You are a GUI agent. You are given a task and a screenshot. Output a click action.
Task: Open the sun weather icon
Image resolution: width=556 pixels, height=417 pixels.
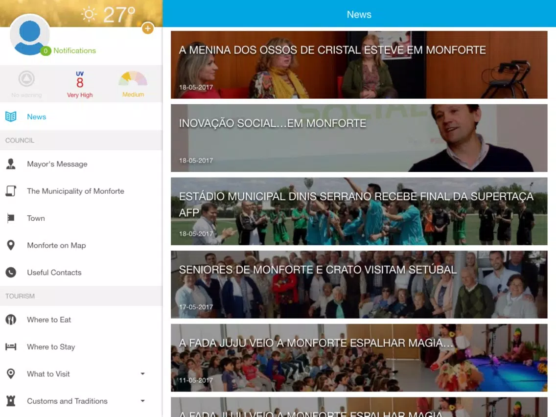tap(89, 15)
